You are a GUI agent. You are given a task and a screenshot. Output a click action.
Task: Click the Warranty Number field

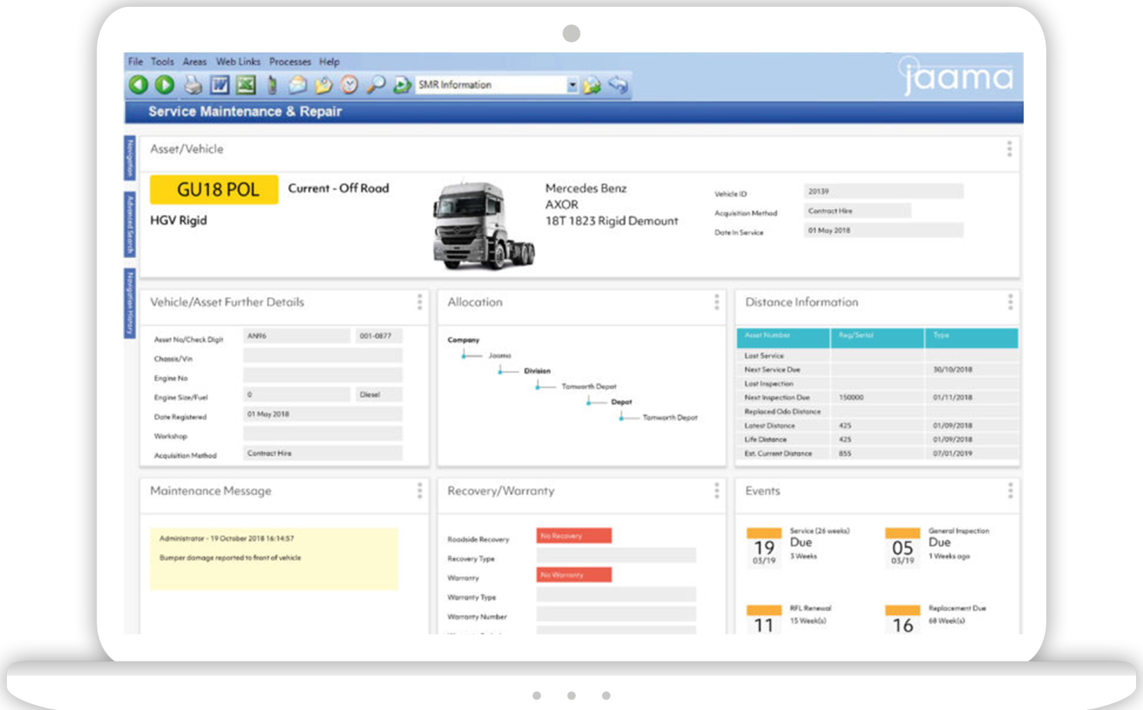[616, 614]
